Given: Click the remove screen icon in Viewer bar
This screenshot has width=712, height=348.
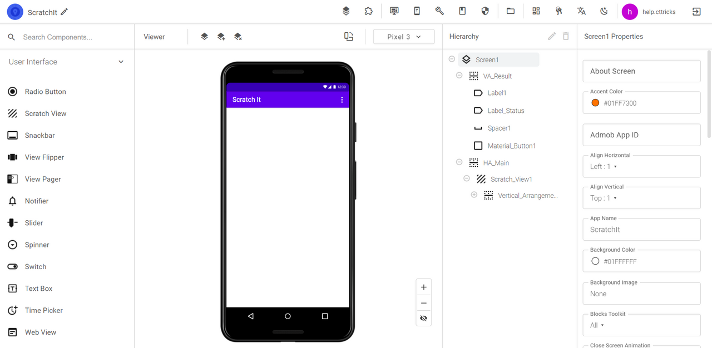Looking at the screenshot, I should click(x=238, y=37).
